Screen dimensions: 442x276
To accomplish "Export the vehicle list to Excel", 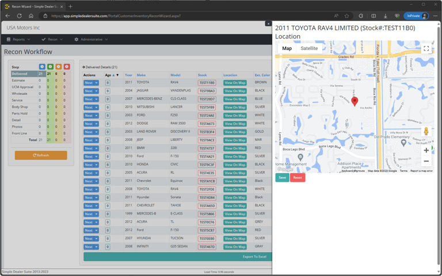I will (x=178, y=256).
